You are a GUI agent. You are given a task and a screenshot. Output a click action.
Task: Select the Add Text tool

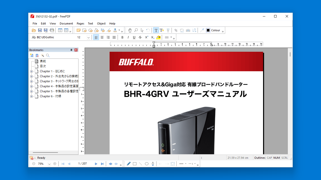(x=162, y=30)
